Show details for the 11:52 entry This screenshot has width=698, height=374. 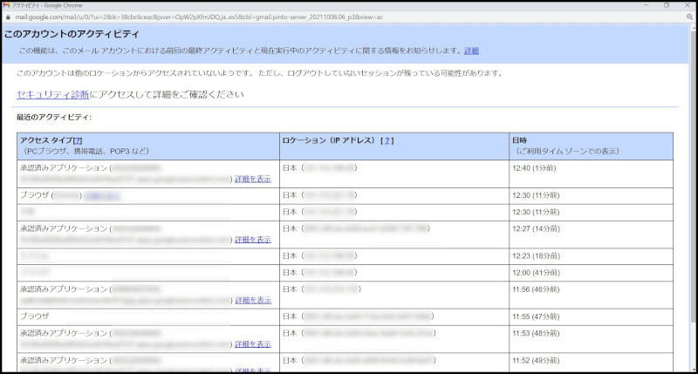coord(252,370)
